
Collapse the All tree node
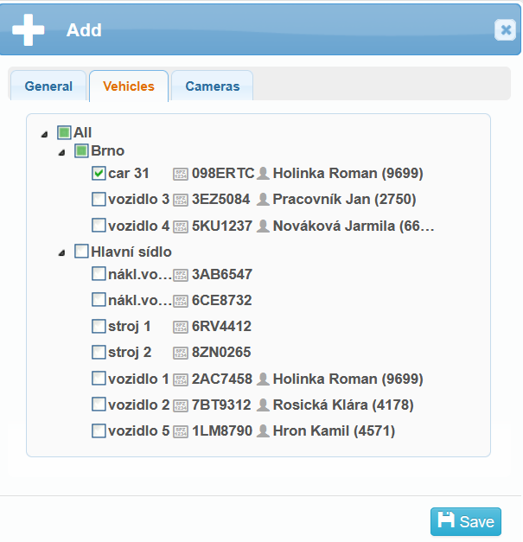pyautogui.click(x=44, y=134)
